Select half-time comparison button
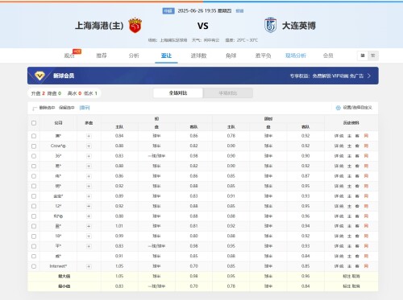 (x=228, y=93)
